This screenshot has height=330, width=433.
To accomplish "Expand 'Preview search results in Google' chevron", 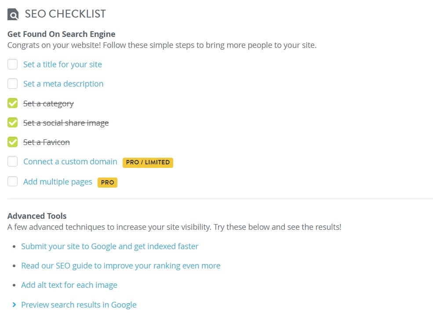I will (14, 305).
